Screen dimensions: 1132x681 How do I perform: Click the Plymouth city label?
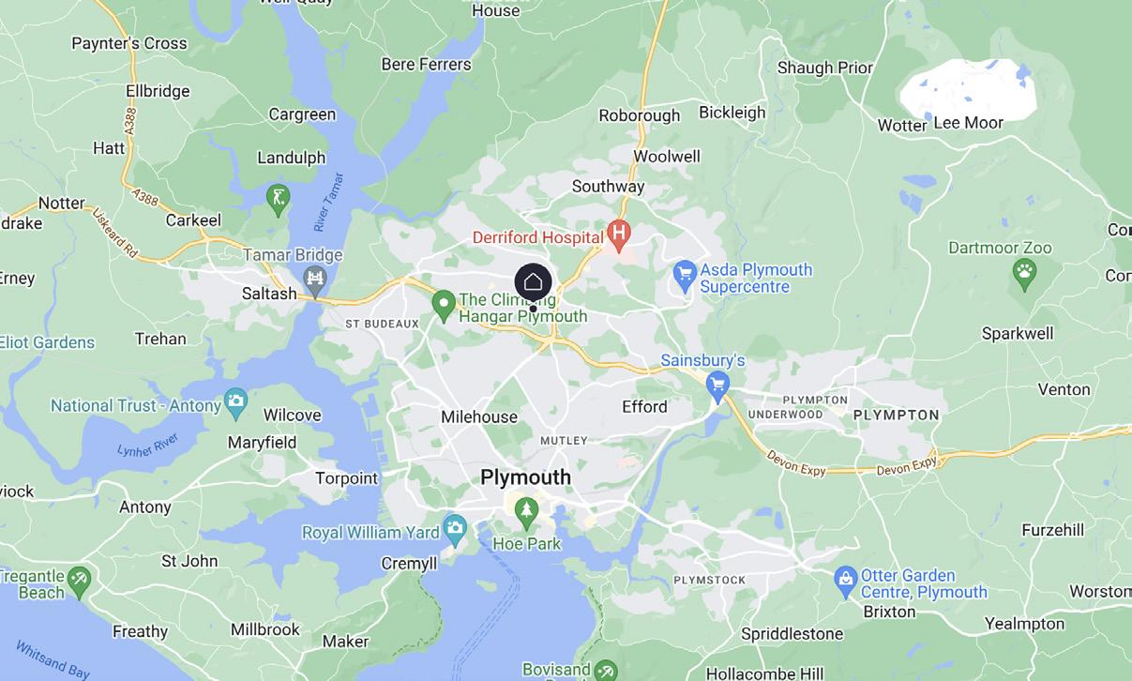click(x=525, y=477)
